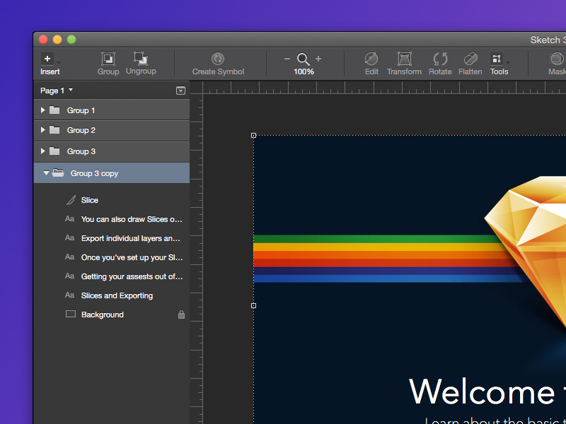The image size is (566, 424).
Task: Select the Slice layer
Action: [x=89, y=200]
